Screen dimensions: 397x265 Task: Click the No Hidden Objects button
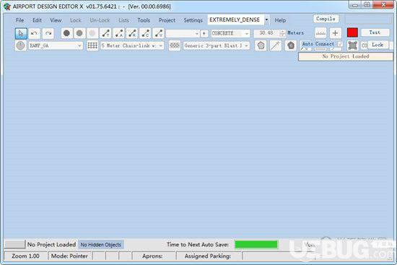click(x=101, y=245)
